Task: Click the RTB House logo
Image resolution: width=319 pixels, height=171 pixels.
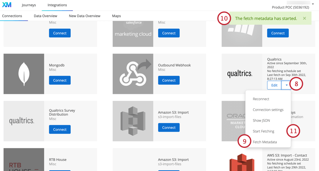Action: pyautogui.click(x=24, y=159)
